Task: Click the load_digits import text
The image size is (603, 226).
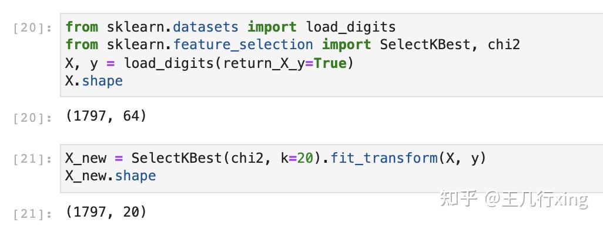Action: (351, 27)
